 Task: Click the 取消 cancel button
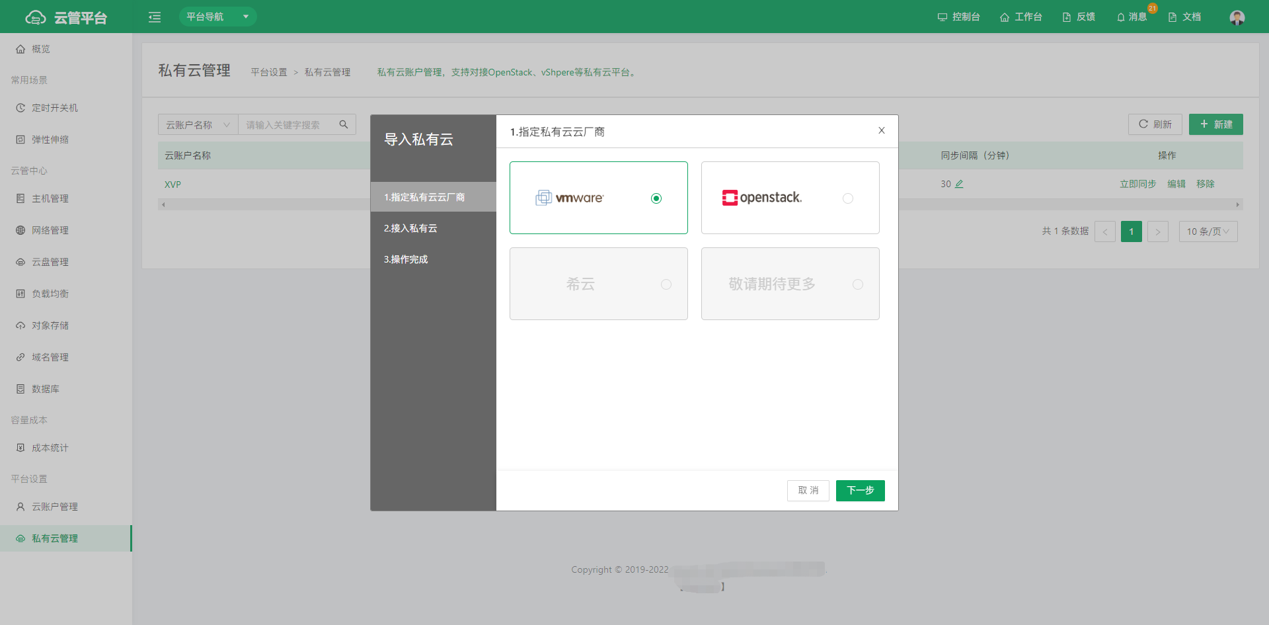tap(808, 491)
